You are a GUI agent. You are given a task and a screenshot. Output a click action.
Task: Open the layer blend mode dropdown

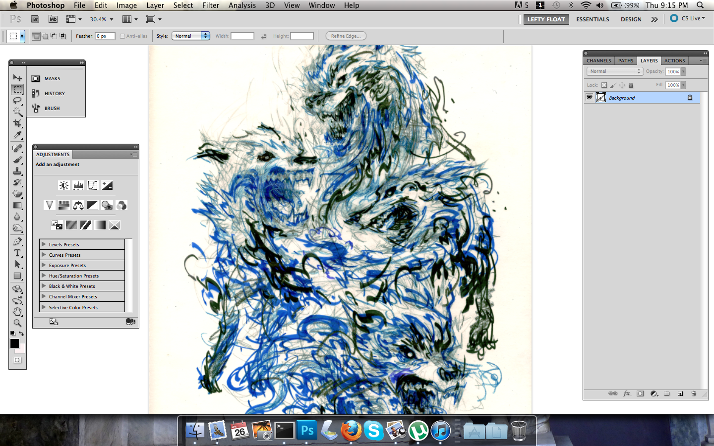coord(614,71)
